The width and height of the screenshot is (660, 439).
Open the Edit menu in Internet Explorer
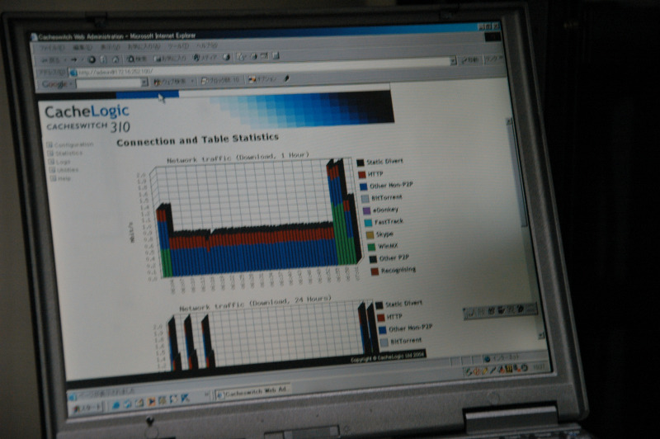[82, 48]
